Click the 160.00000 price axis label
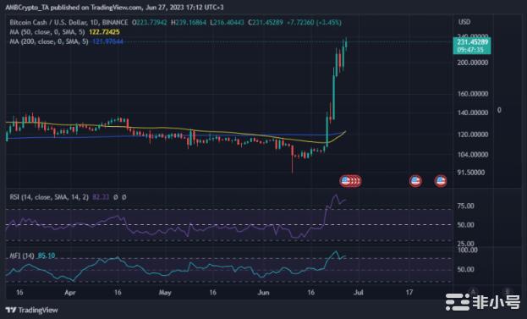The height and width of the screenshot is (319, 527). 473,94
